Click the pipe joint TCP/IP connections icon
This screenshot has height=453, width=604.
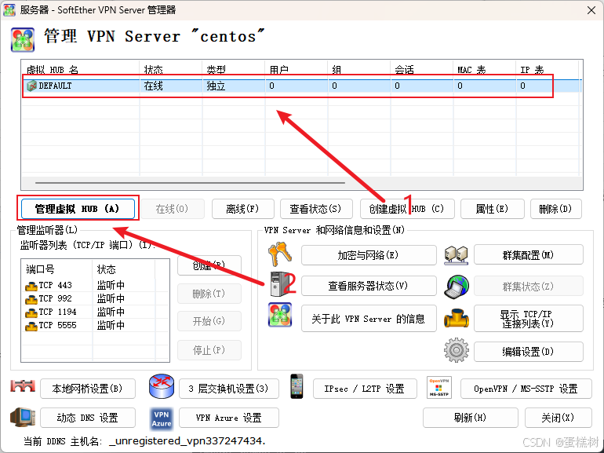pyautogui.click(x=457, y=319)
